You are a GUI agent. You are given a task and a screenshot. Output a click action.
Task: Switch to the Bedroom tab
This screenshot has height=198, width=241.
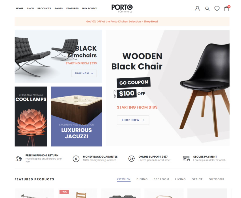click(161, 179)
